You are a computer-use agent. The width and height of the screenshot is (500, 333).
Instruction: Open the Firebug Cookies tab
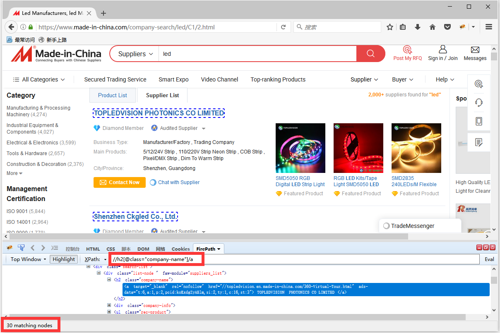[x=181, y=249]
